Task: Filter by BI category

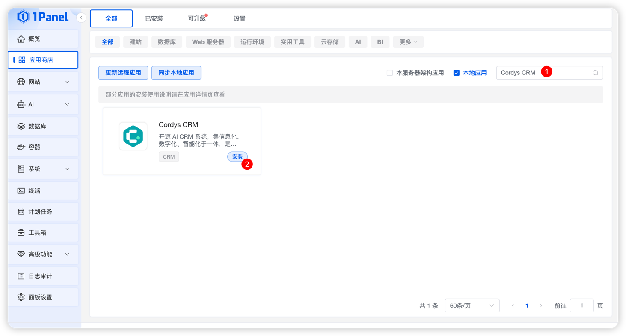Action: 380,42
